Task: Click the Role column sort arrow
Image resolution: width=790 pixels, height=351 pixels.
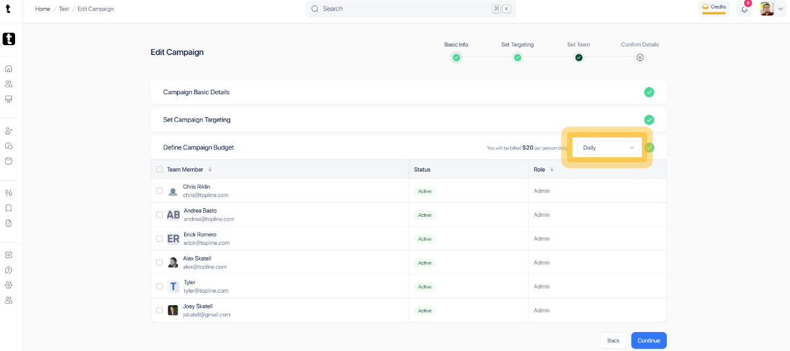Action: click(552, 170)
